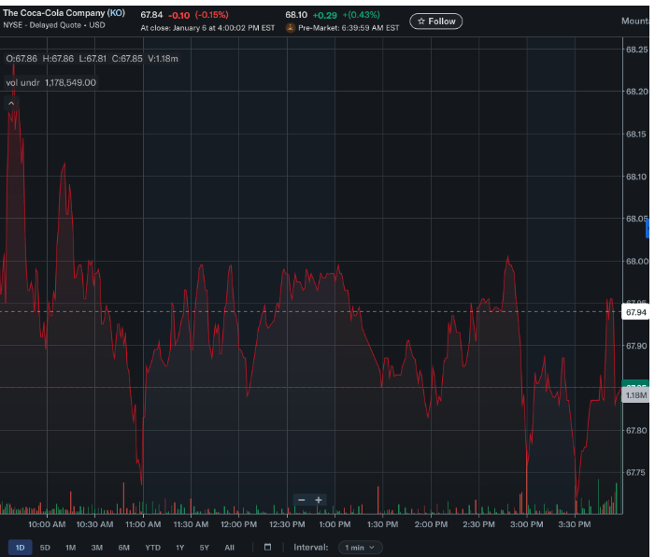Select the 1D time range
This screenshot has width=655, height=557.
click(20, 547)
